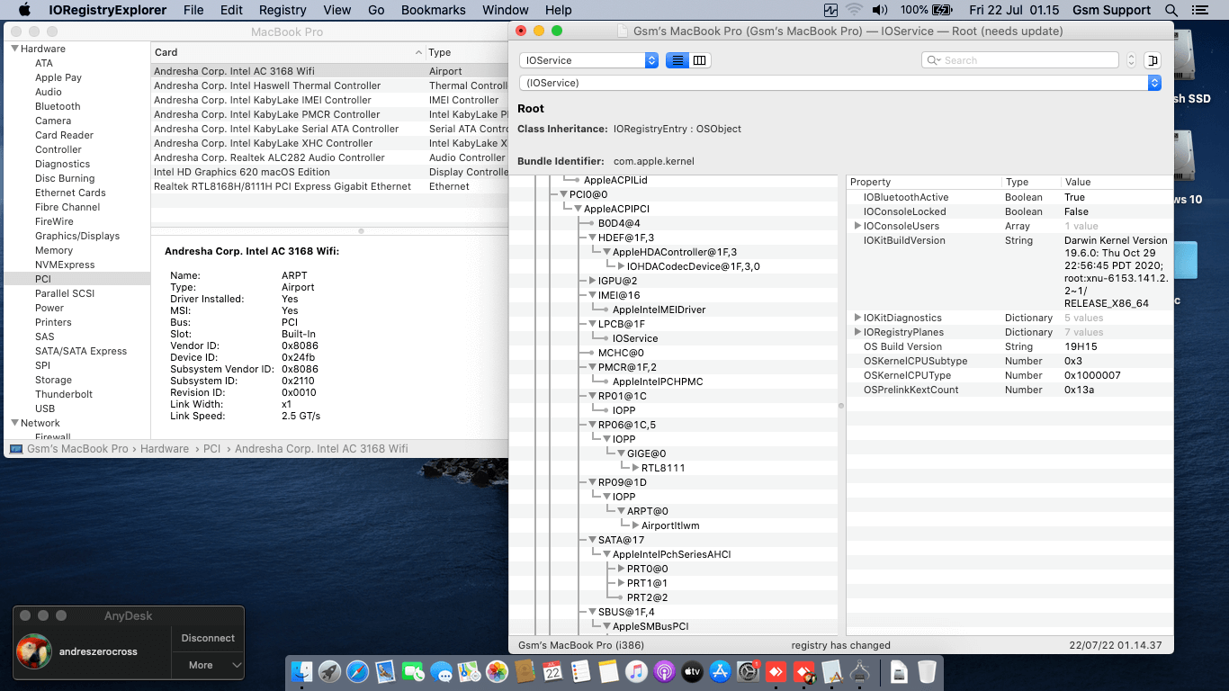1229x691 pixels.
Task: Switch IORegistryExplorer to list view
Action: click(x=677, y=60)
